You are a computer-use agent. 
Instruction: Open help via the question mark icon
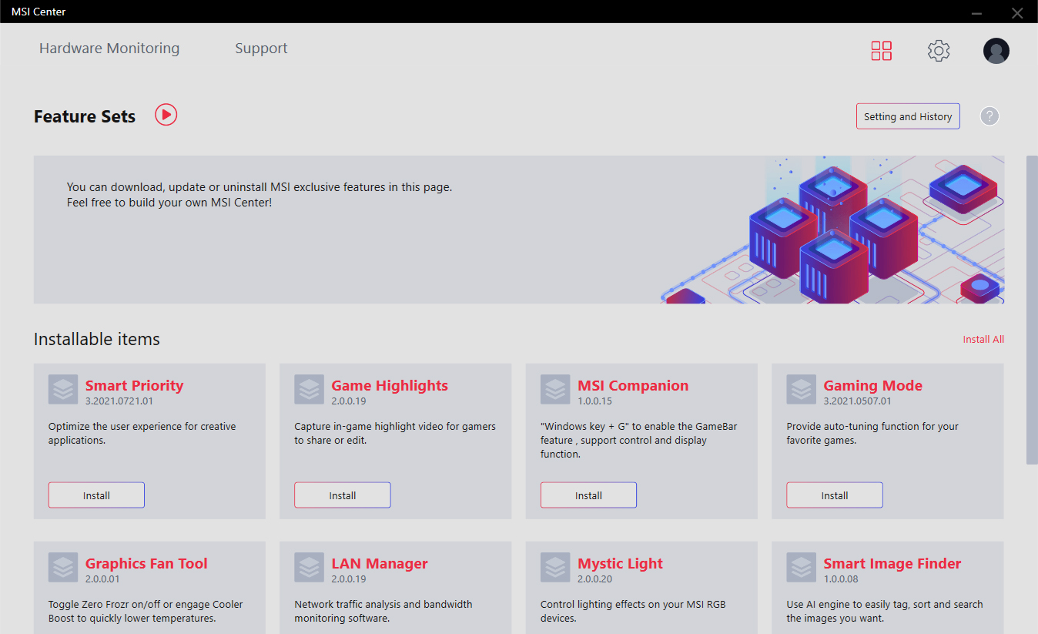coord(989,116)
